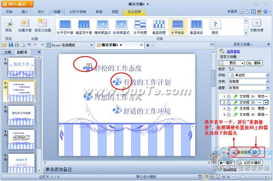
Task: Select slide 5 thumbnail
Action: coord(21,163)
